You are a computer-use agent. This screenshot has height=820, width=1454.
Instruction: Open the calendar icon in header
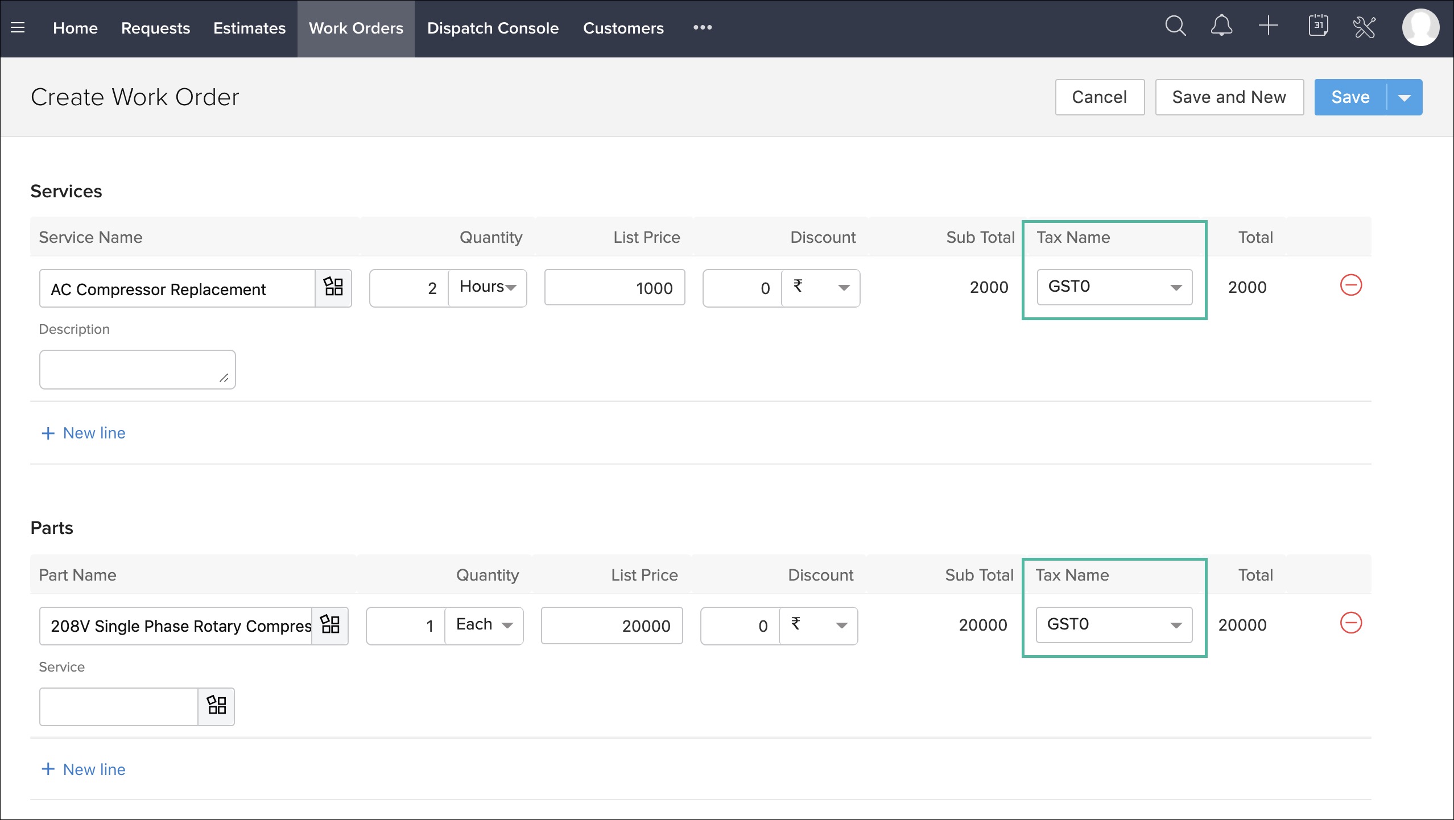click(1317, 26)
